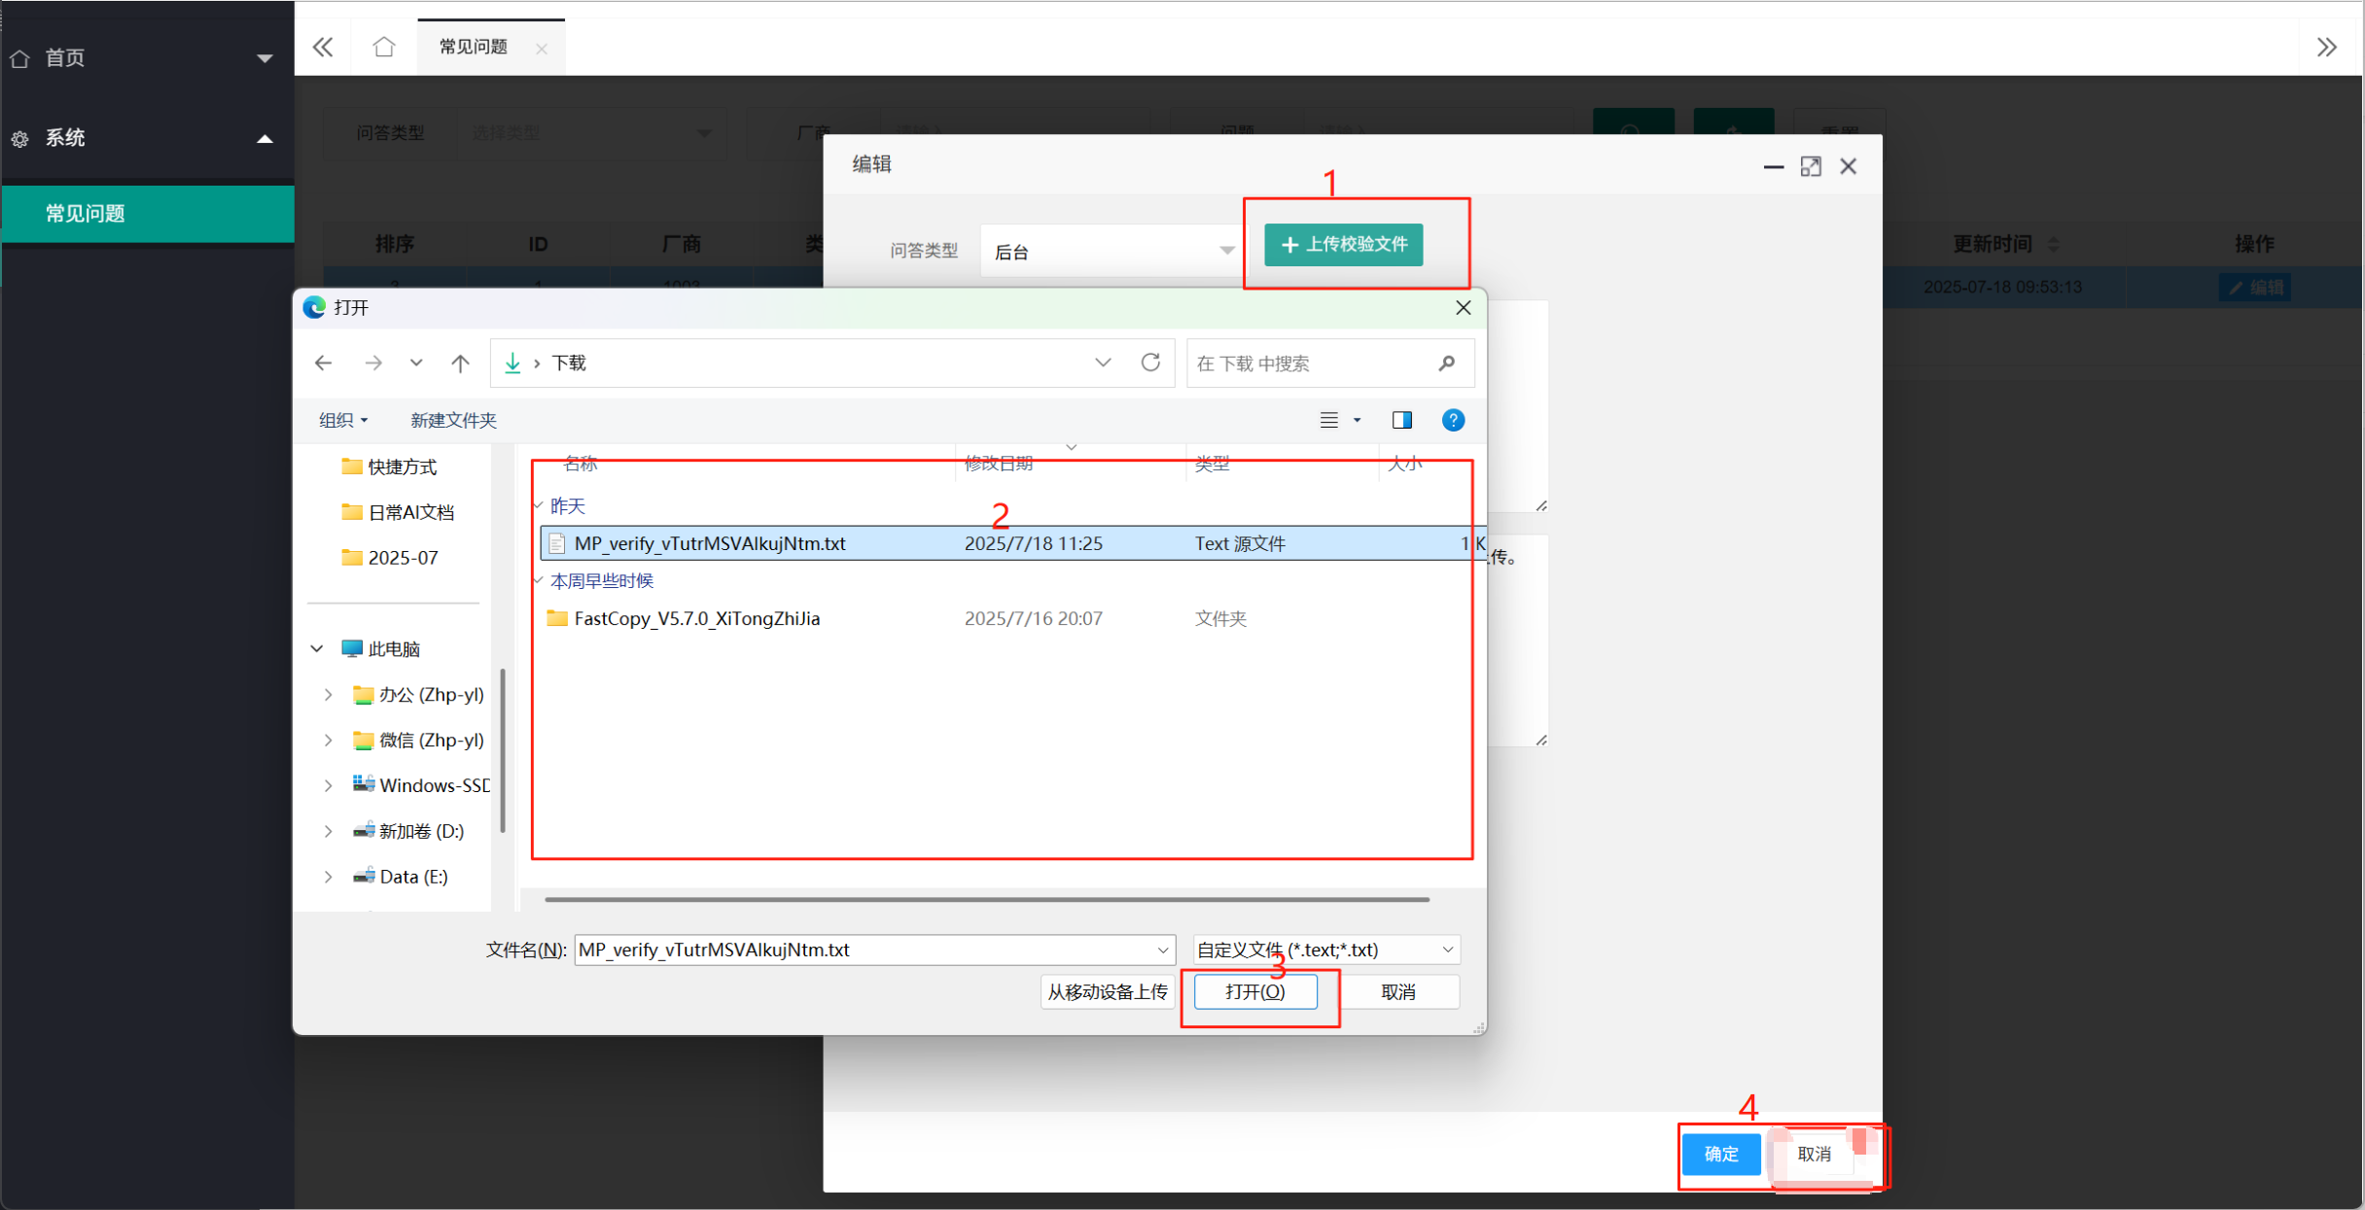2365x1210 pixels.
Task: Toggle the preview pane icon
Action: [1401, 420]
